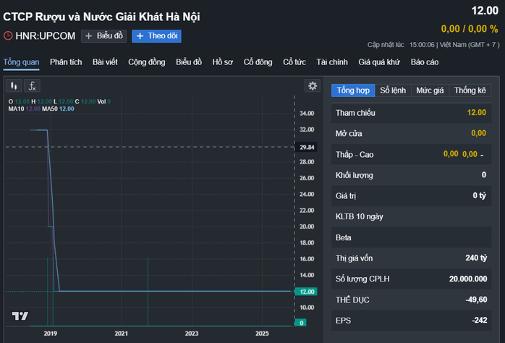Follow the stock with Theo dõi
The height and width of the screenshot is (343, 505).
156,35
